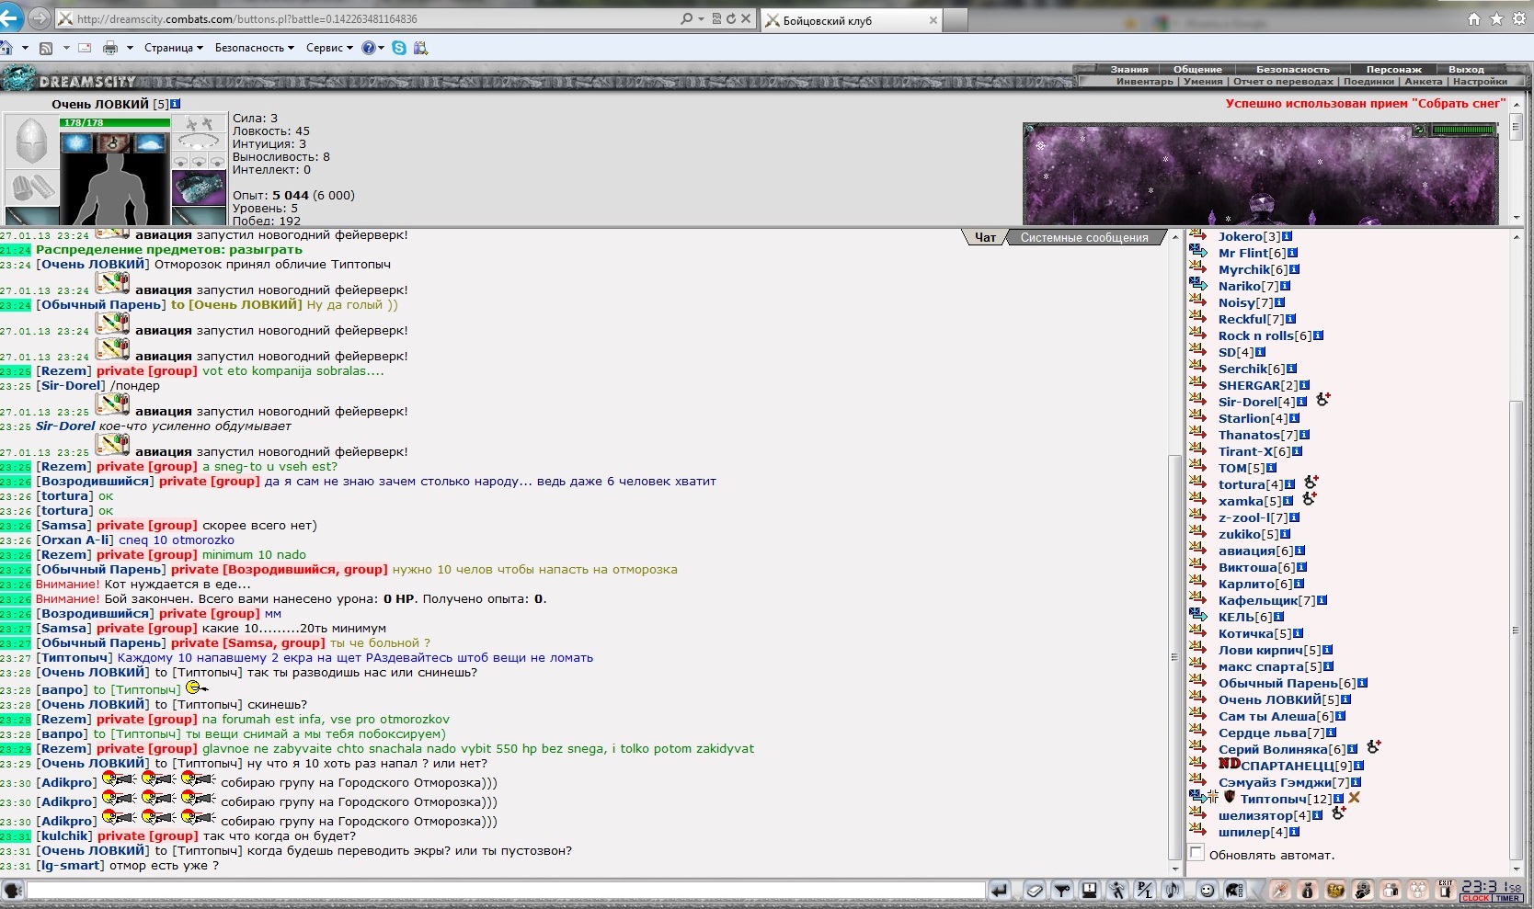Click the funnel chat filter icon
Viewport: 1534px width, 909px height.
click(1063, 890)
